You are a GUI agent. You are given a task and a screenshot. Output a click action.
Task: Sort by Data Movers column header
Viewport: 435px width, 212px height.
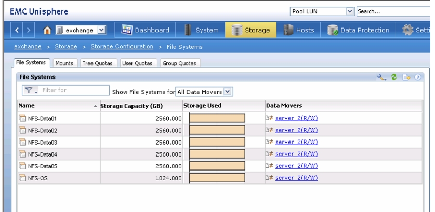pos(344,106)
